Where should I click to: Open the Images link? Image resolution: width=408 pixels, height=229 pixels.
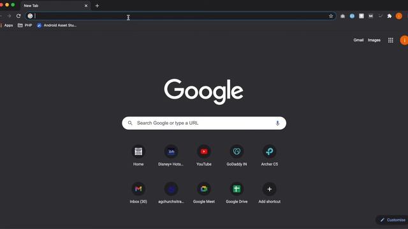(x=374, y=40)
